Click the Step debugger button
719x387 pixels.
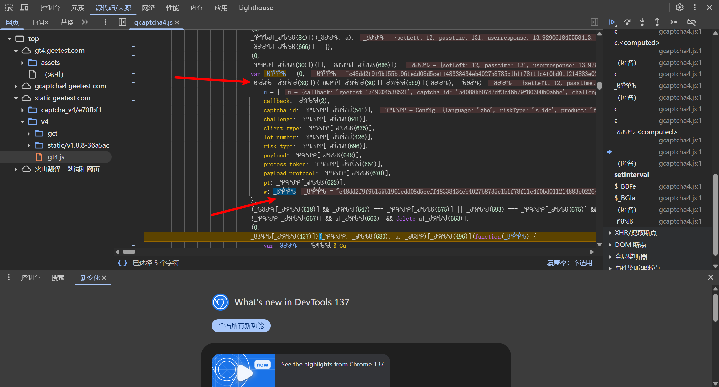pos(672,22)
